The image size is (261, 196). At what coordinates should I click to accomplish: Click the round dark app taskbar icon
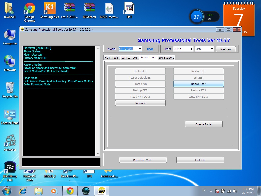86,191
